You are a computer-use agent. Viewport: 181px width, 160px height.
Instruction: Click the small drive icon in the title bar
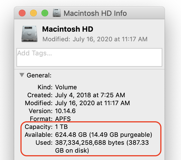[57, 13]
